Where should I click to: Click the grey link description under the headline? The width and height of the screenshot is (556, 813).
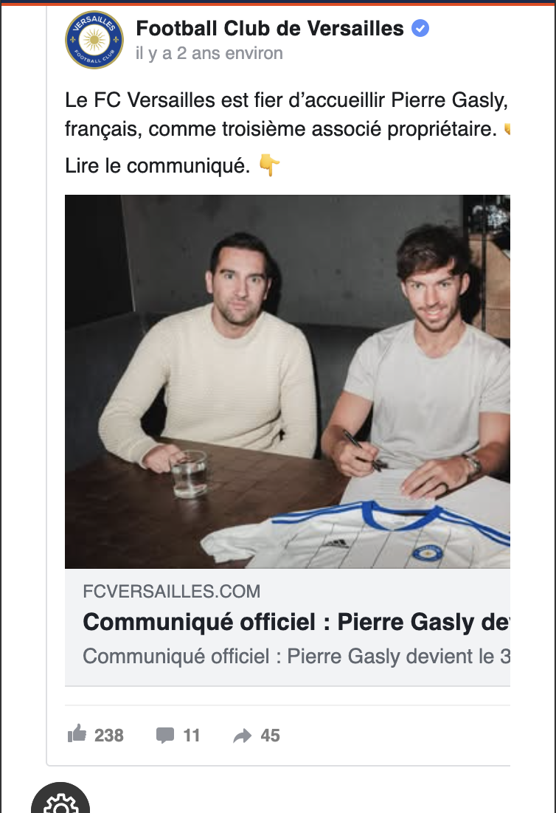point(296,656)
